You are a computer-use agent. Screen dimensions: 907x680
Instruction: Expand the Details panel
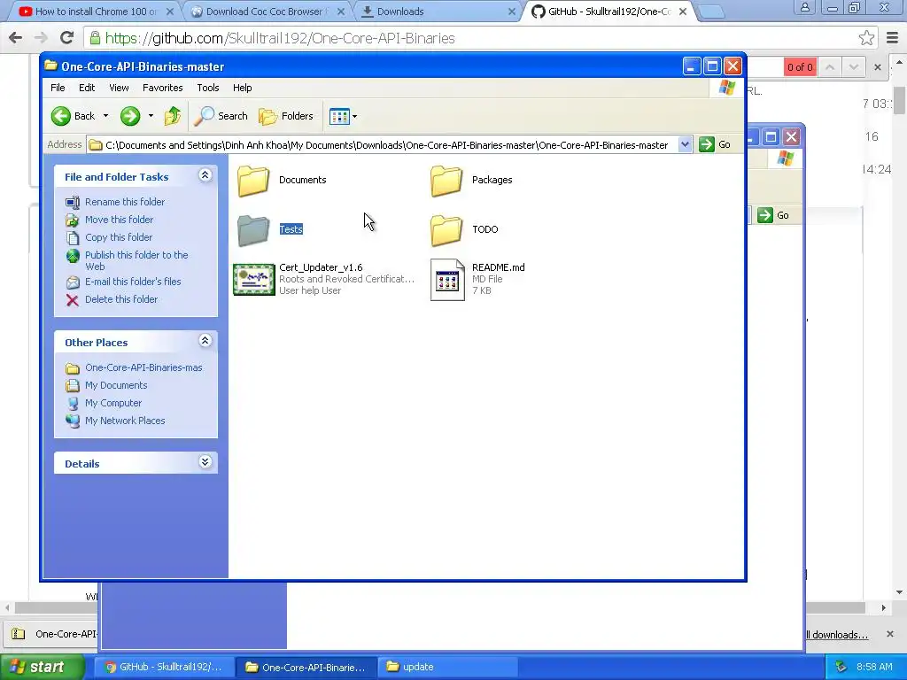pos(205,462)
